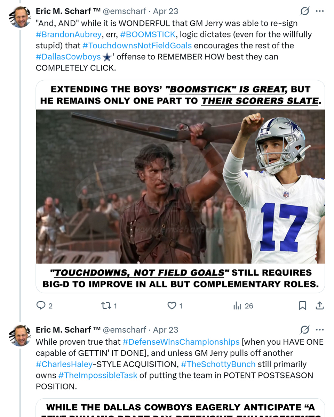Open the #DallasCowboys hashtag
This screenshot has width=334, height=417.
pyautogui.click(x=68, y=57)
